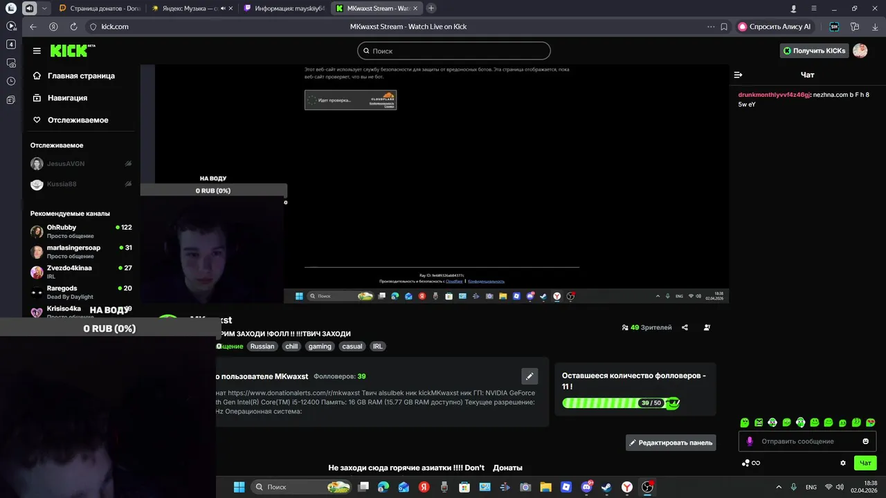This screenshot has width=886, height=498.
Task: Open the Kick hamburger sidebar menu
Action: [x=37, y=50]
